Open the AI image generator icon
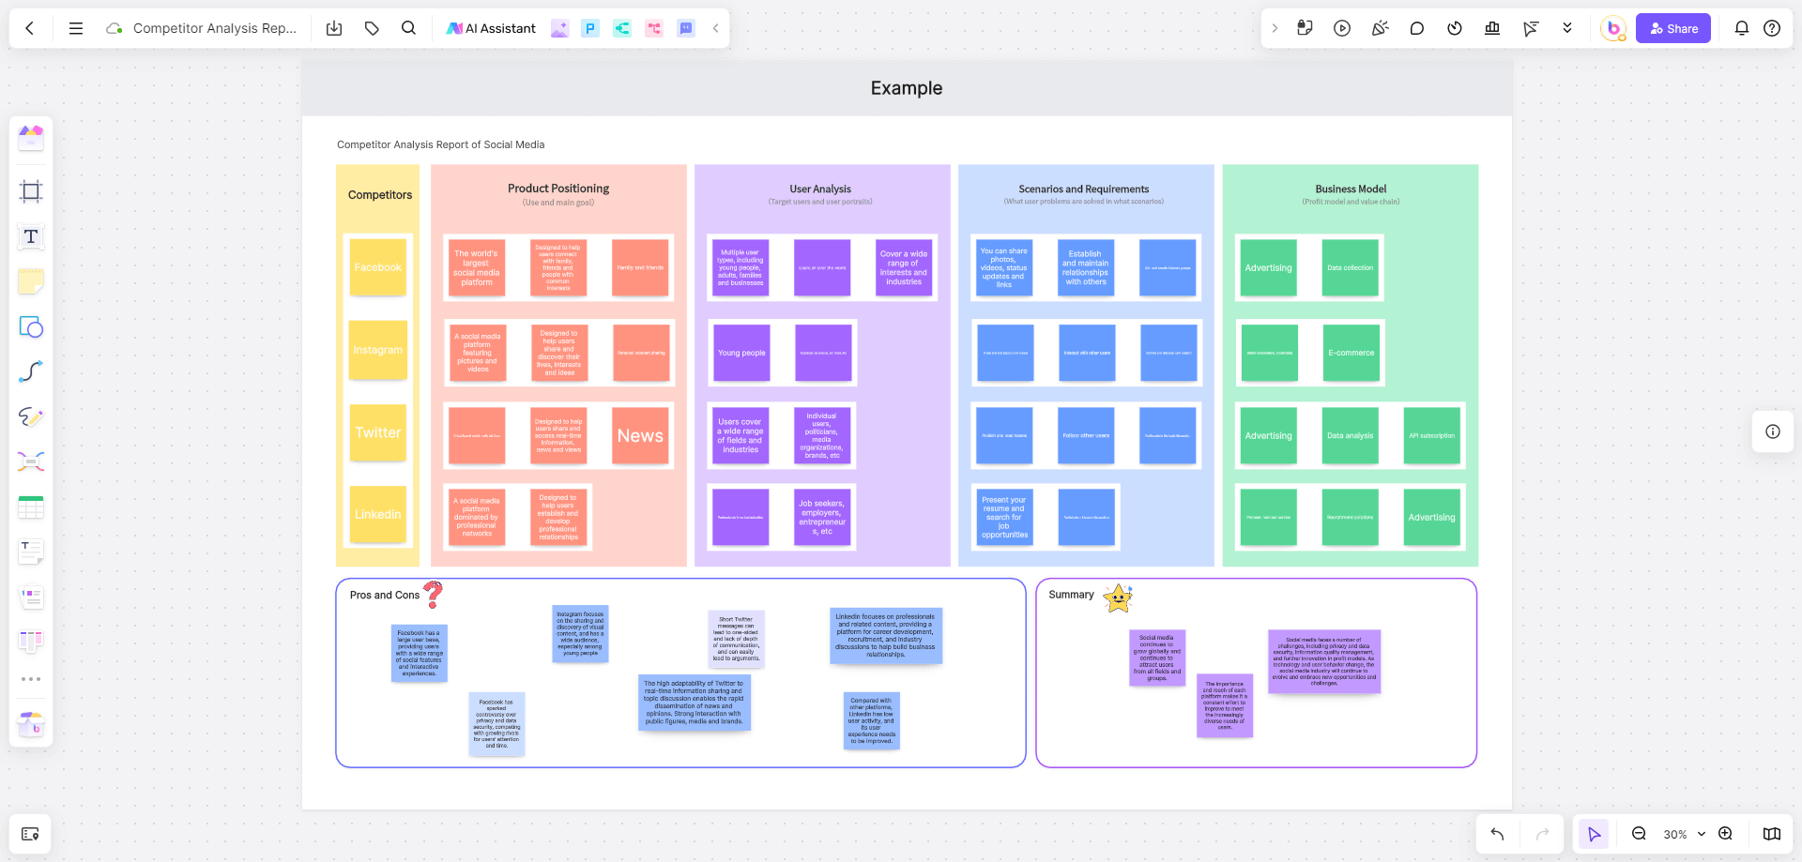 (559, 28)
